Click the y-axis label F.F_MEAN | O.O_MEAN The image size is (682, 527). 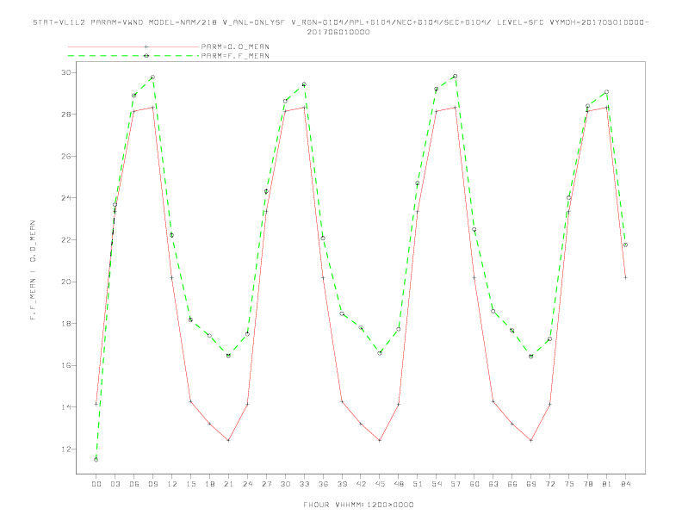pos(33,270)
